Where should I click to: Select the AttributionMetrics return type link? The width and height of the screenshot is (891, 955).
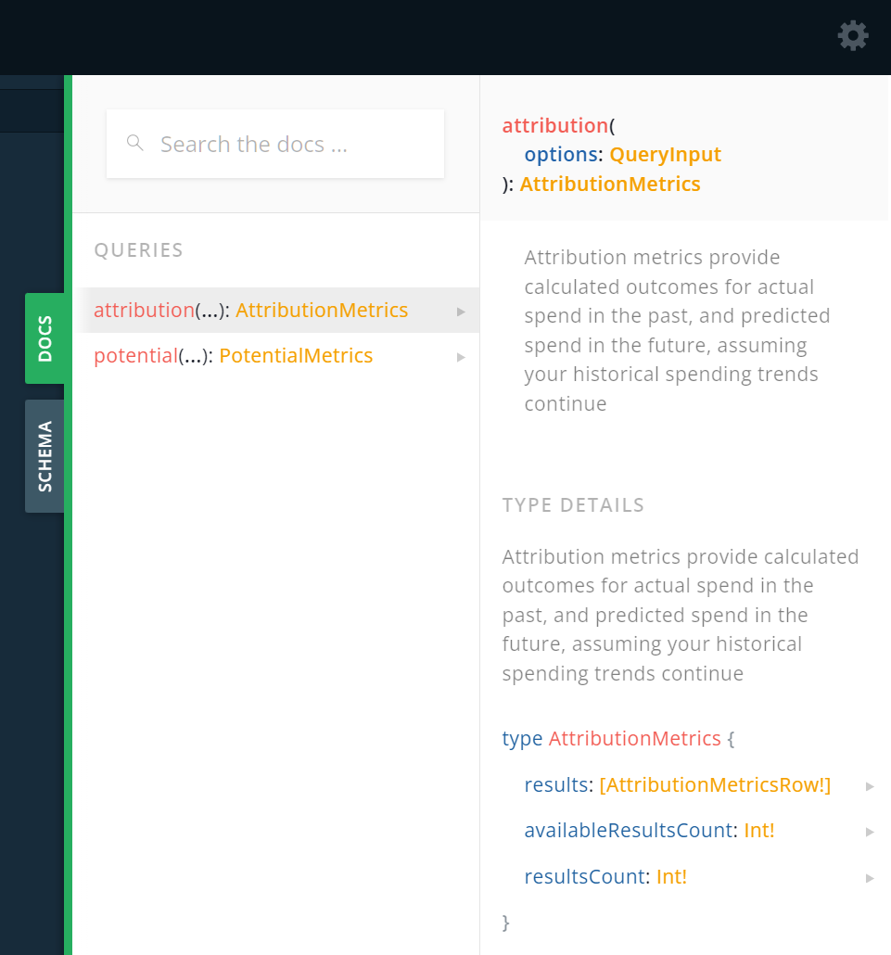(x=609, y=184)
